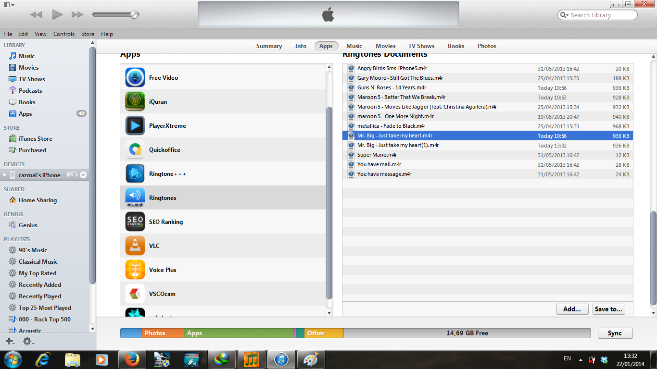Click the add playlist plus button

click(x=10, y=341)
